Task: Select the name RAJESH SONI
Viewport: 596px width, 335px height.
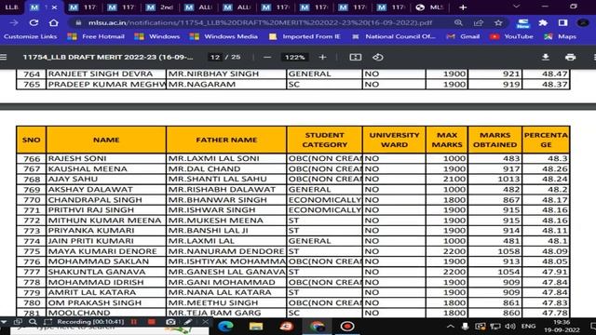Action: pyautogui.click(x=77, y=158)
